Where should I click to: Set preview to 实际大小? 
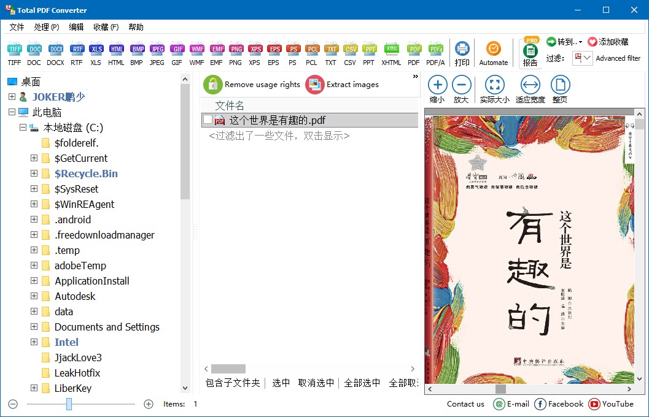[495, 90]
